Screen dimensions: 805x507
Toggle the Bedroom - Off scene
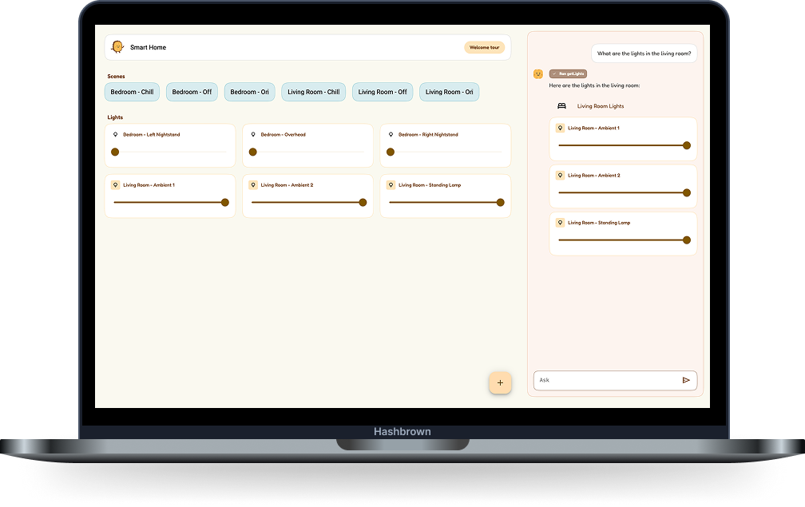(192, 92)
